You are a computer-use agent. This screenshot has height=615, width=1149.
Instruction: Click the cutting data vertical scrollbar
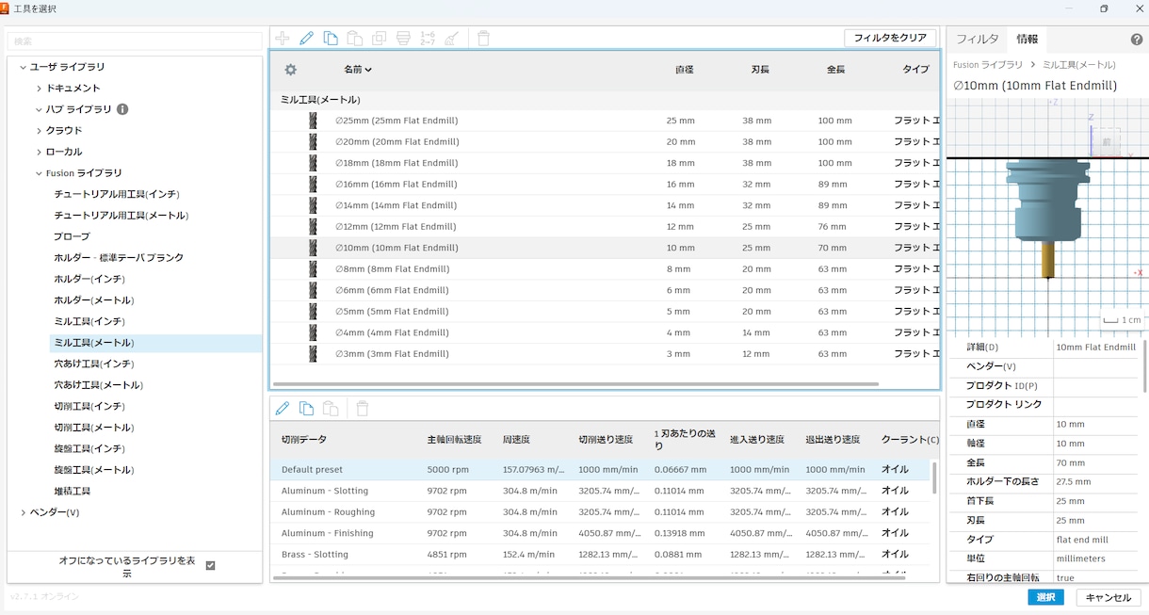[935, 477]
